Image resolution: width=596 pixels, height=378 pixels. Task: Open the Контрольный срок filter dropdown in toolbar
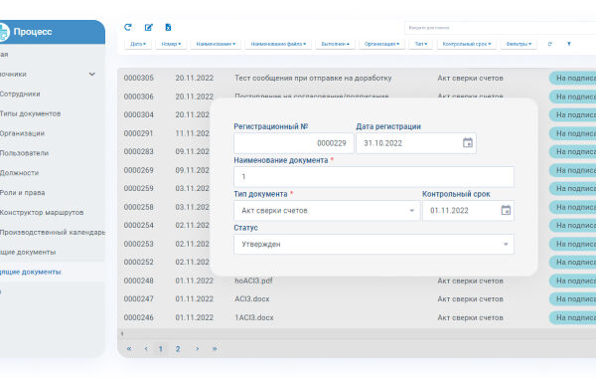click(467, 44)
